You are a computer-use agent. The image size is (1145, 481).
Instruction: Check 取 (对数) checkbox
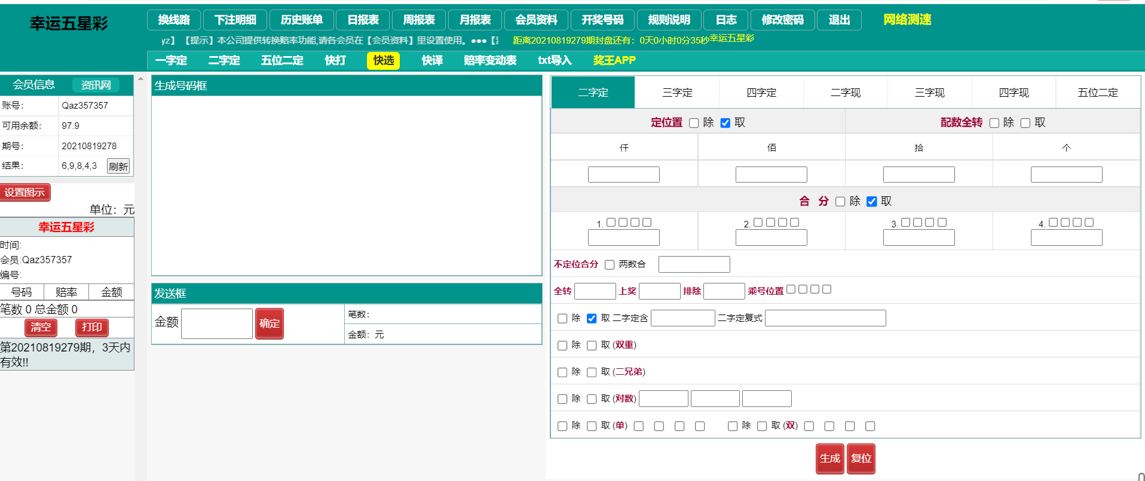click(592, 399)
